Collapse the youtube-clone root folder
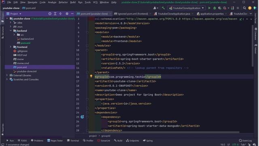 7,19
